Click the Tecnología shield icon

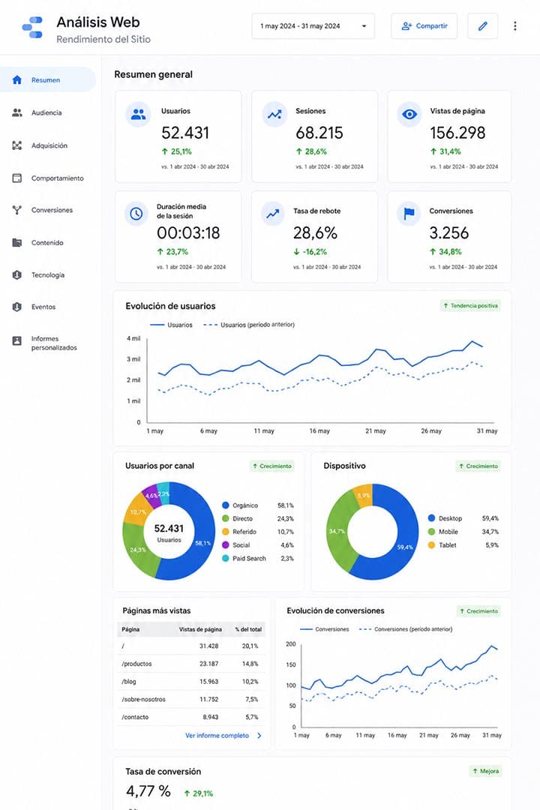pyautogui.click(x=17, y=274)
